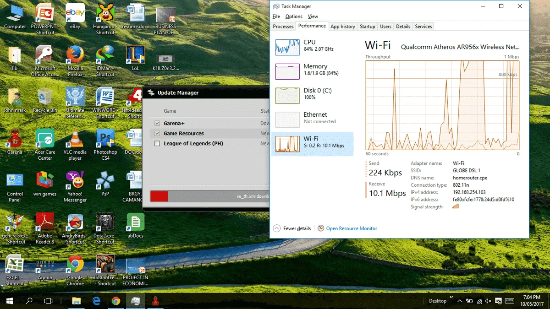
Task: Open the VLC media player desktop icon
Action: point(75,144)
